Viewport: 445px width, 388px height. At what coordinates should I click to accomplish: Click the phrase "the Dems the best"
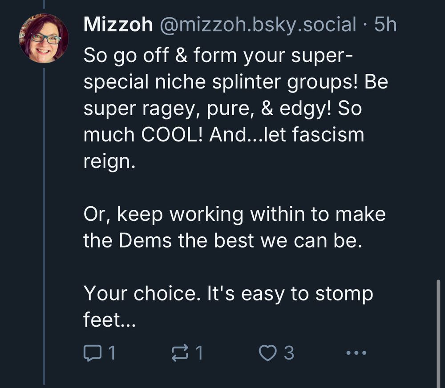tap(169, 240)
